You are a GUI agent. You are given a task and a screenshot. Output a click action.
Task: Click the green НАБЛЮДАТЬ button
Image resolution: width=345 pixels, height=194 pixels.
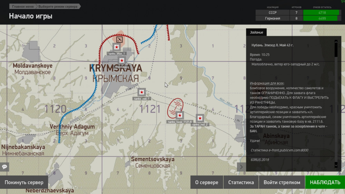point(325,182)
